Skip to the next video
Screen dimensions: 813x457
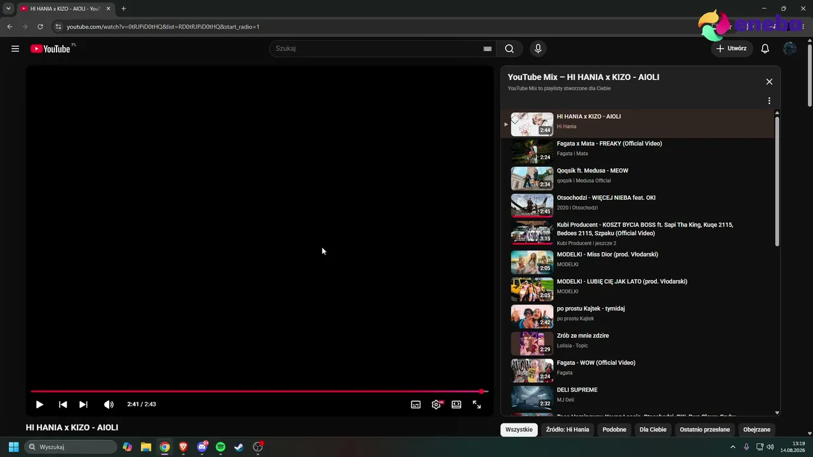(83, 404)
